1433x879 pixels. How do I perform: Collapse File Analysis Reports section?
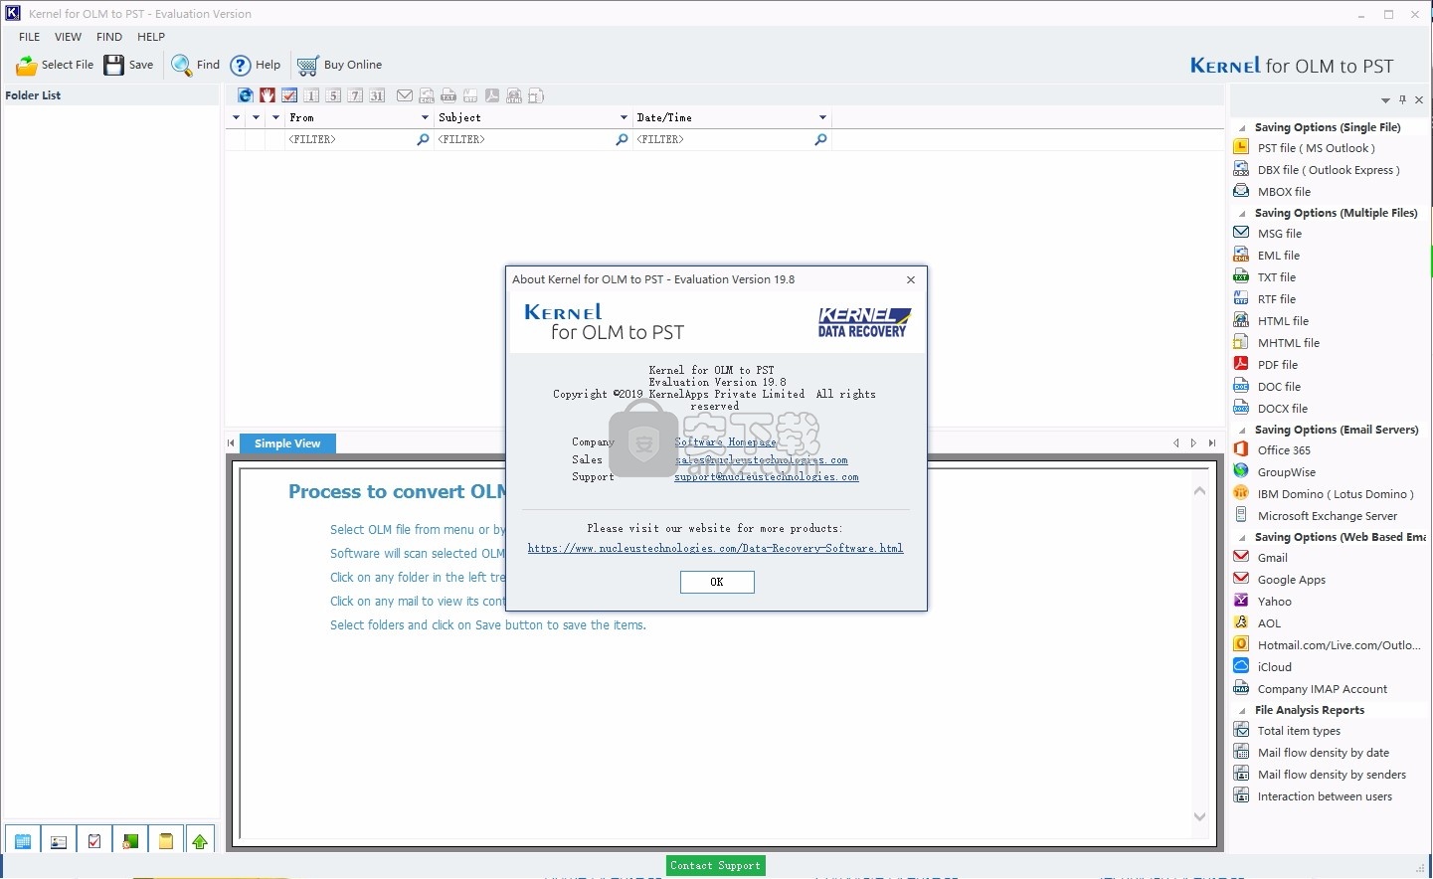tap(1242, 711)
